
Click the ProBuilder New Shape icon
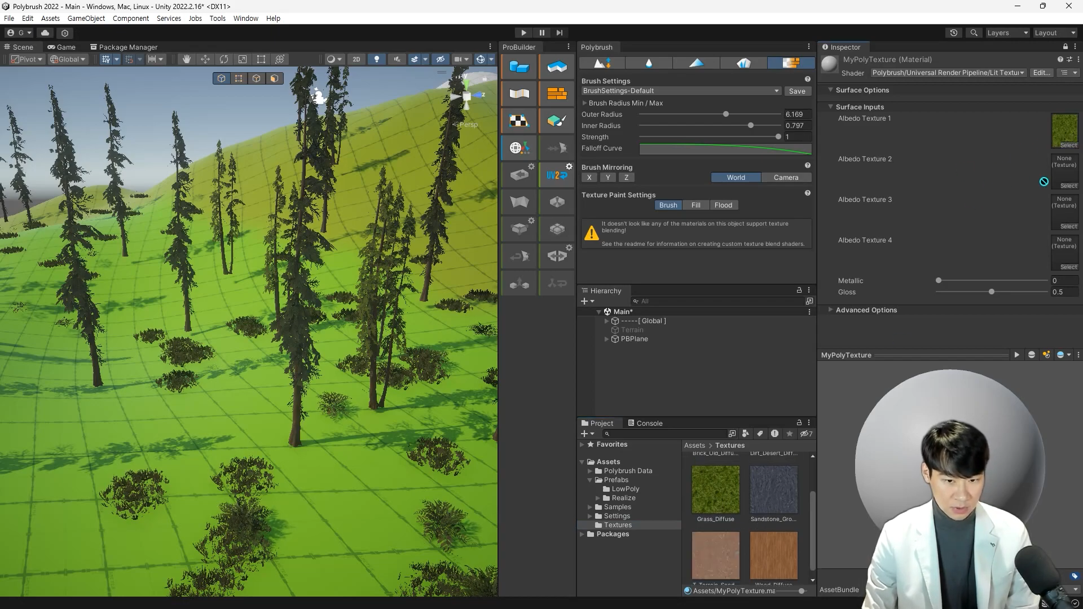[519, 67]
